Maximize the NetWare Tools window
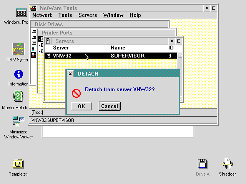The height and width of the screenshot is (184, 246). coord(214,8)
